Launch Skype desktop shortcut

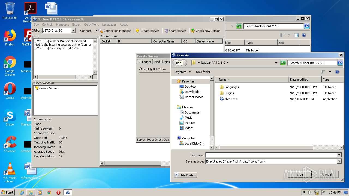point(10,118)
